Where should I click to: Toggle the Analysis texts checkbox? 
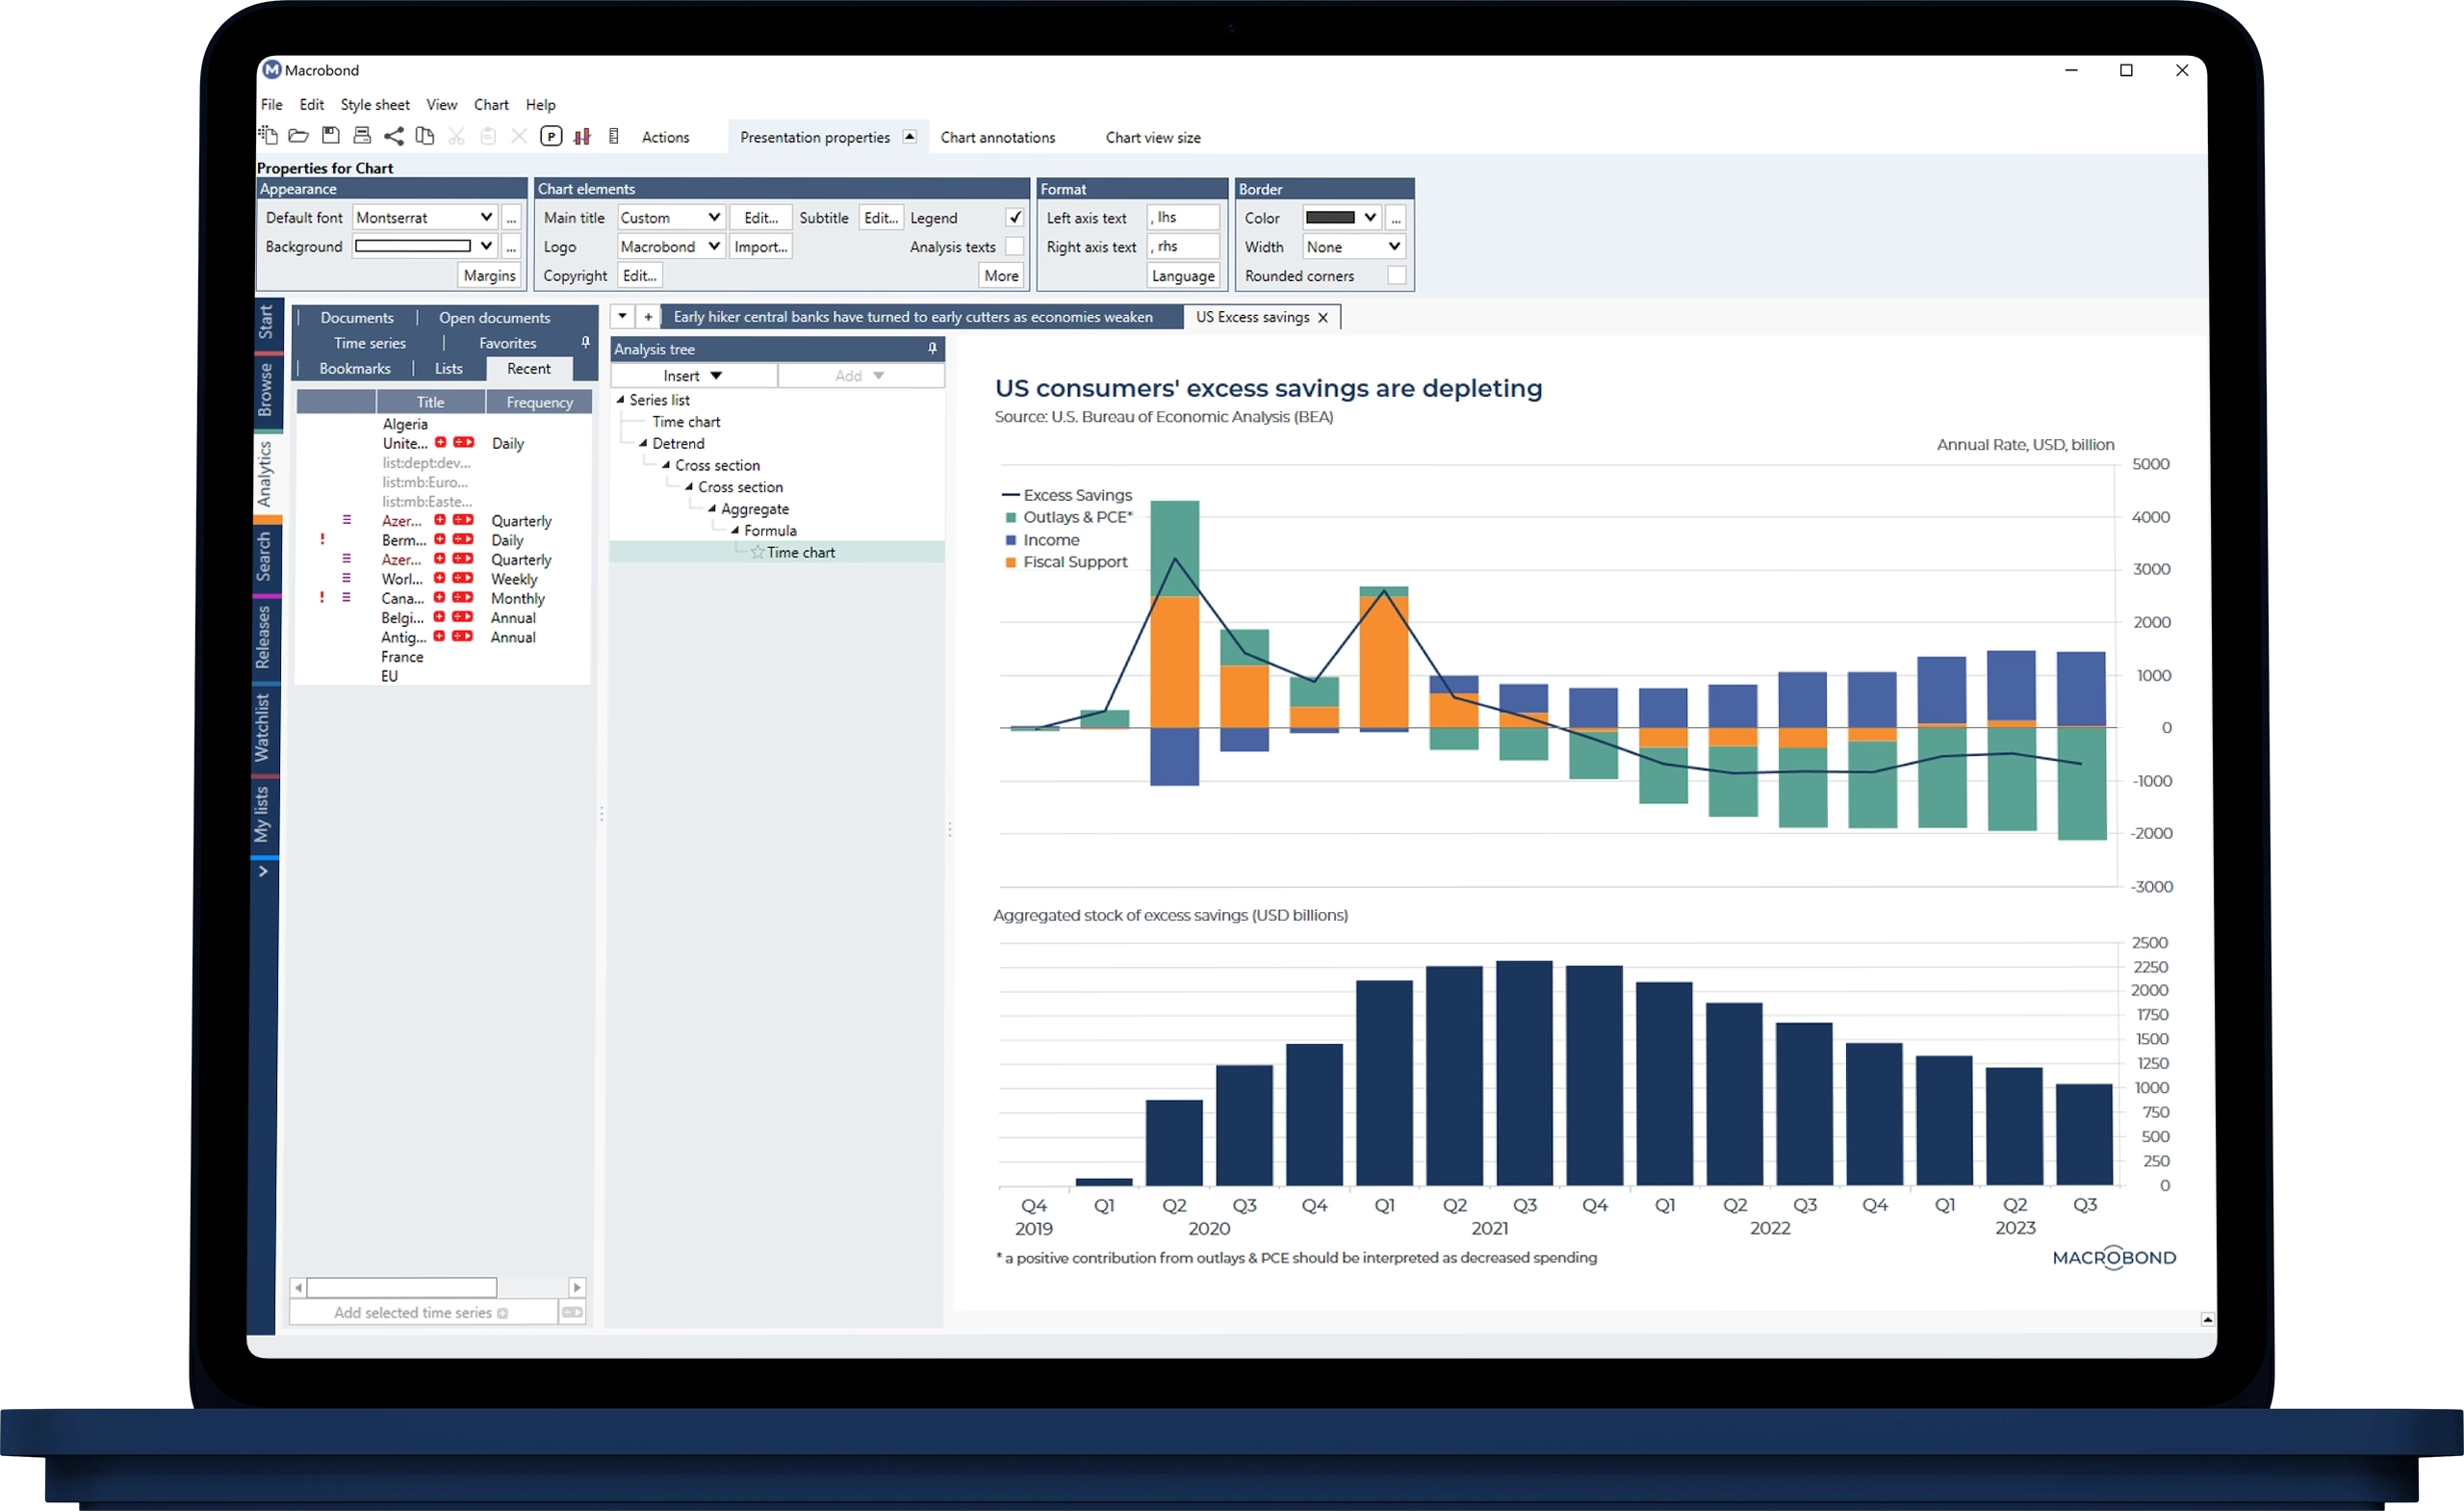(x=1014, y=247)
